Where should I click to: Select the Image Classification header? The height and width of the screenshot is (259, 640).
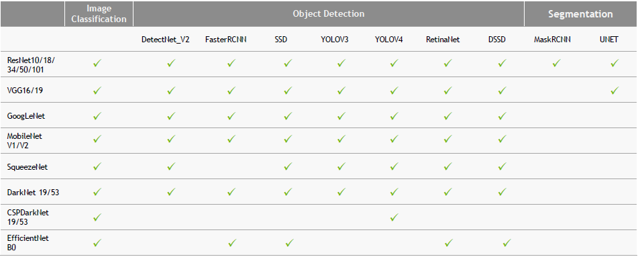pyautogui.click(x=99, y=14)
